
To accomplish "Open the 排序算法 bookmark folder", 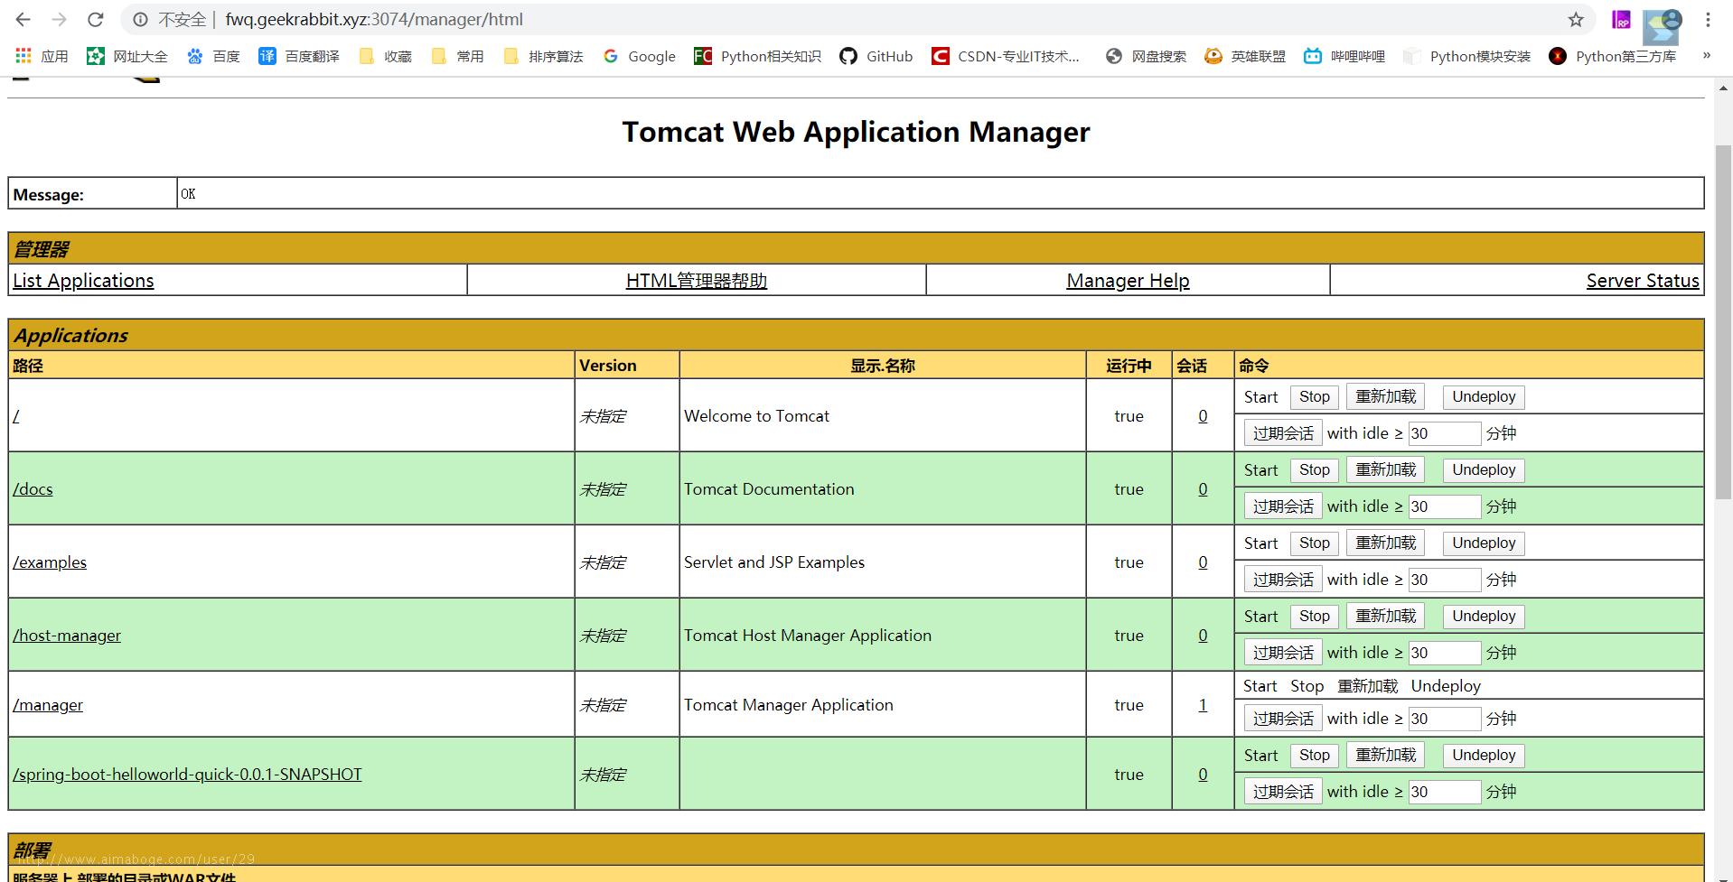I will click(543, 56).
